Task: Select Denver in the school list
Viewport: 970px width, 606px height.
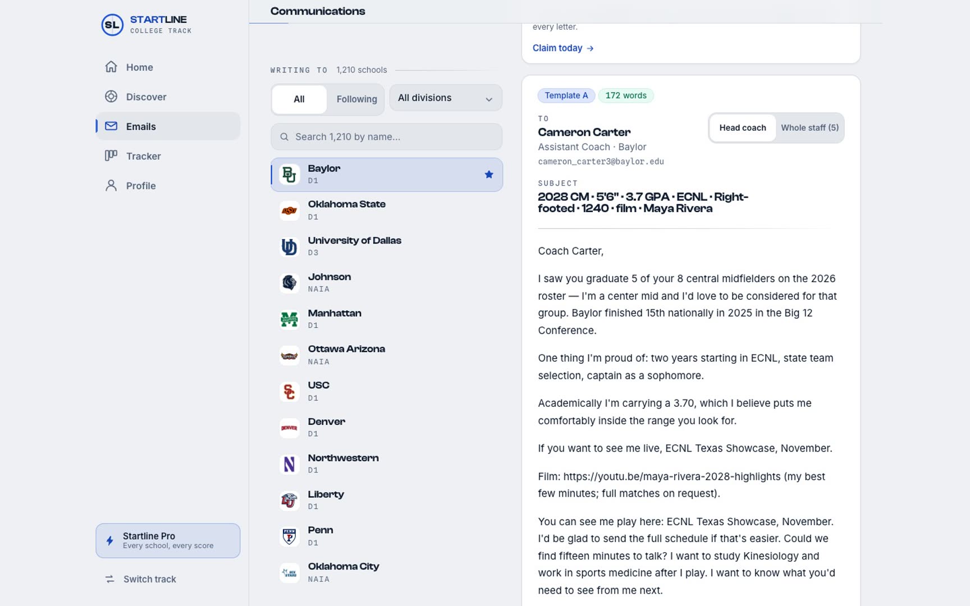Action: click(x=386, y=428)
